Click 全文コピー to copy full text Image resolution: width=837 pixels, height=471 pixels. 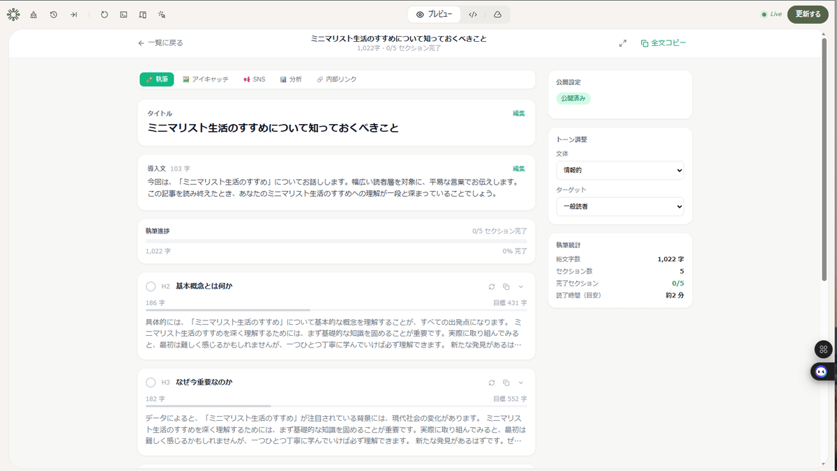(663, 43)
